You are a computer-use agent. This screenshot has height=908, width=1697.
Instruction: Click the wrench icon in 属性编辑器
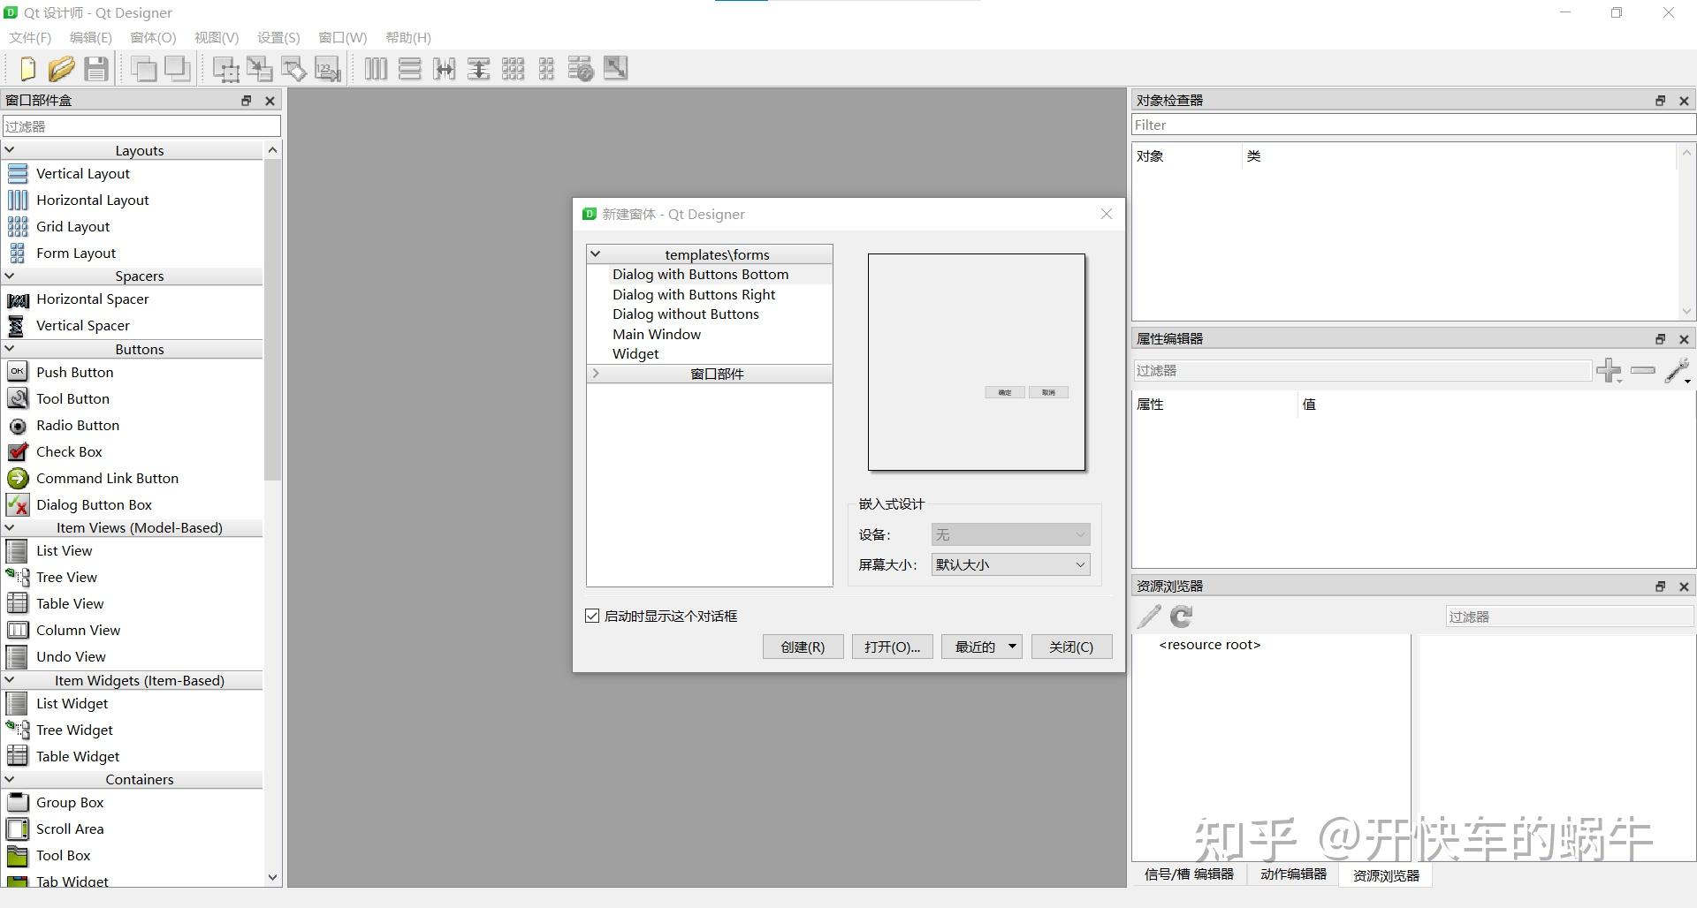pos(1676,370)
